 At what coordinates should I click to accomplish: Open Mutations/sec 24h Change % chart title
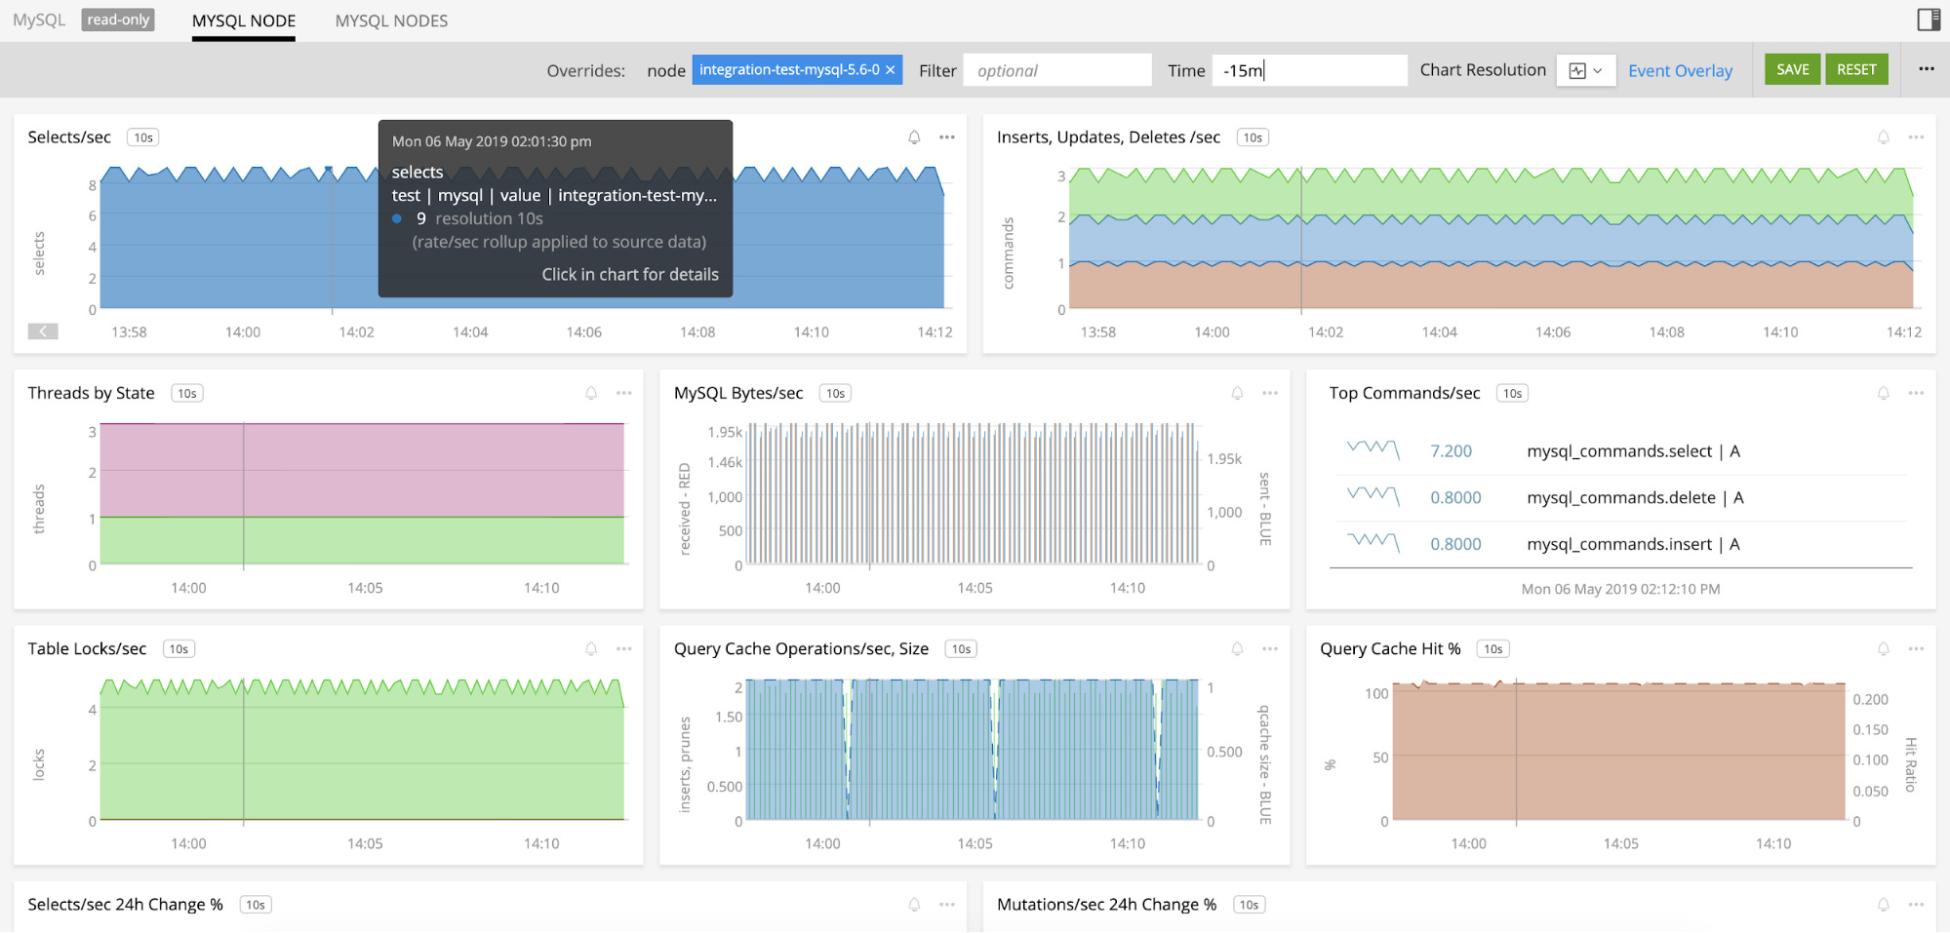coord(1106,905)
